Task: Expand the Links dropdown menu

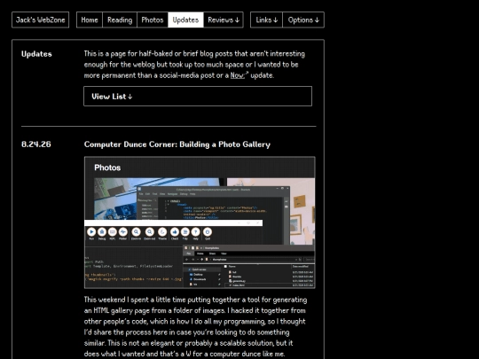Action: point(266,20)
